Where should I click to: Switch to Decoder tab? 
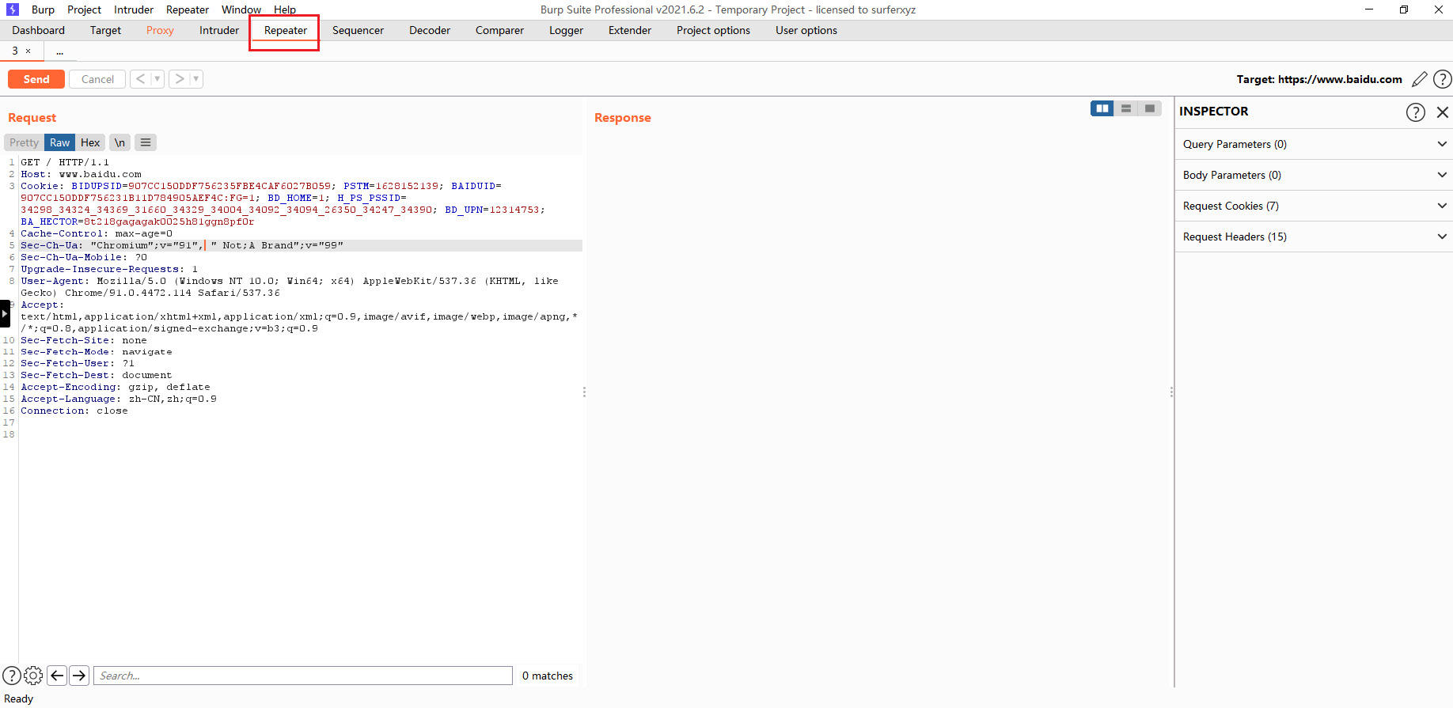click(430, 30)
